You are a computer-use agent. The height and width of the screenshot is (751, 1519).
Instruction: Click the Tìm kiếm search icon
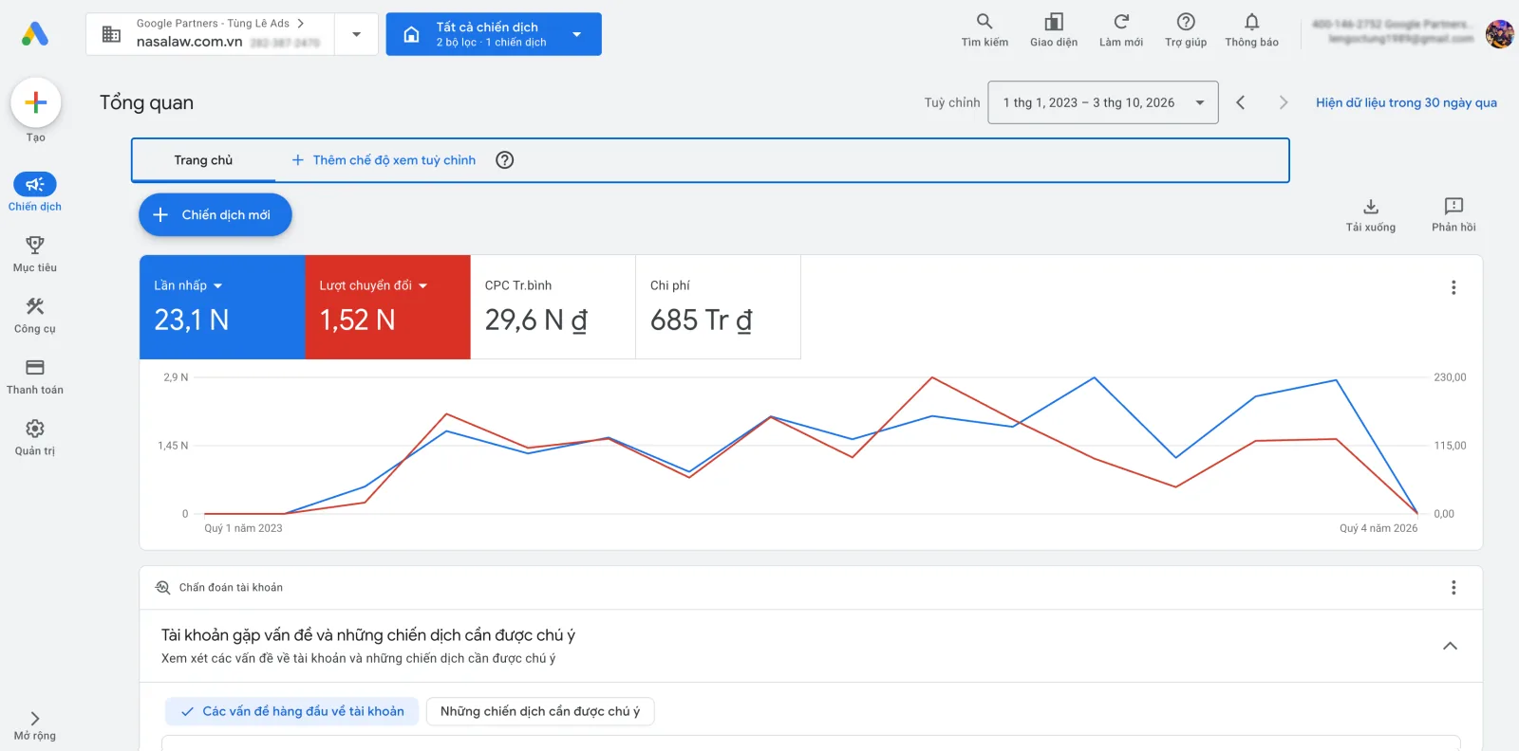[985, 29]
